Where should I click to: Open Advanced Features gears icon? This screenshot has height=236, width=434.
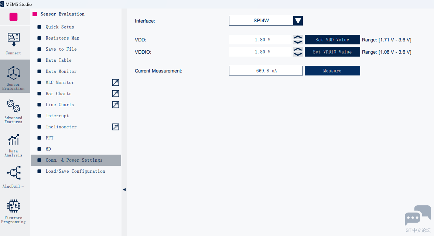pos(14,106)
